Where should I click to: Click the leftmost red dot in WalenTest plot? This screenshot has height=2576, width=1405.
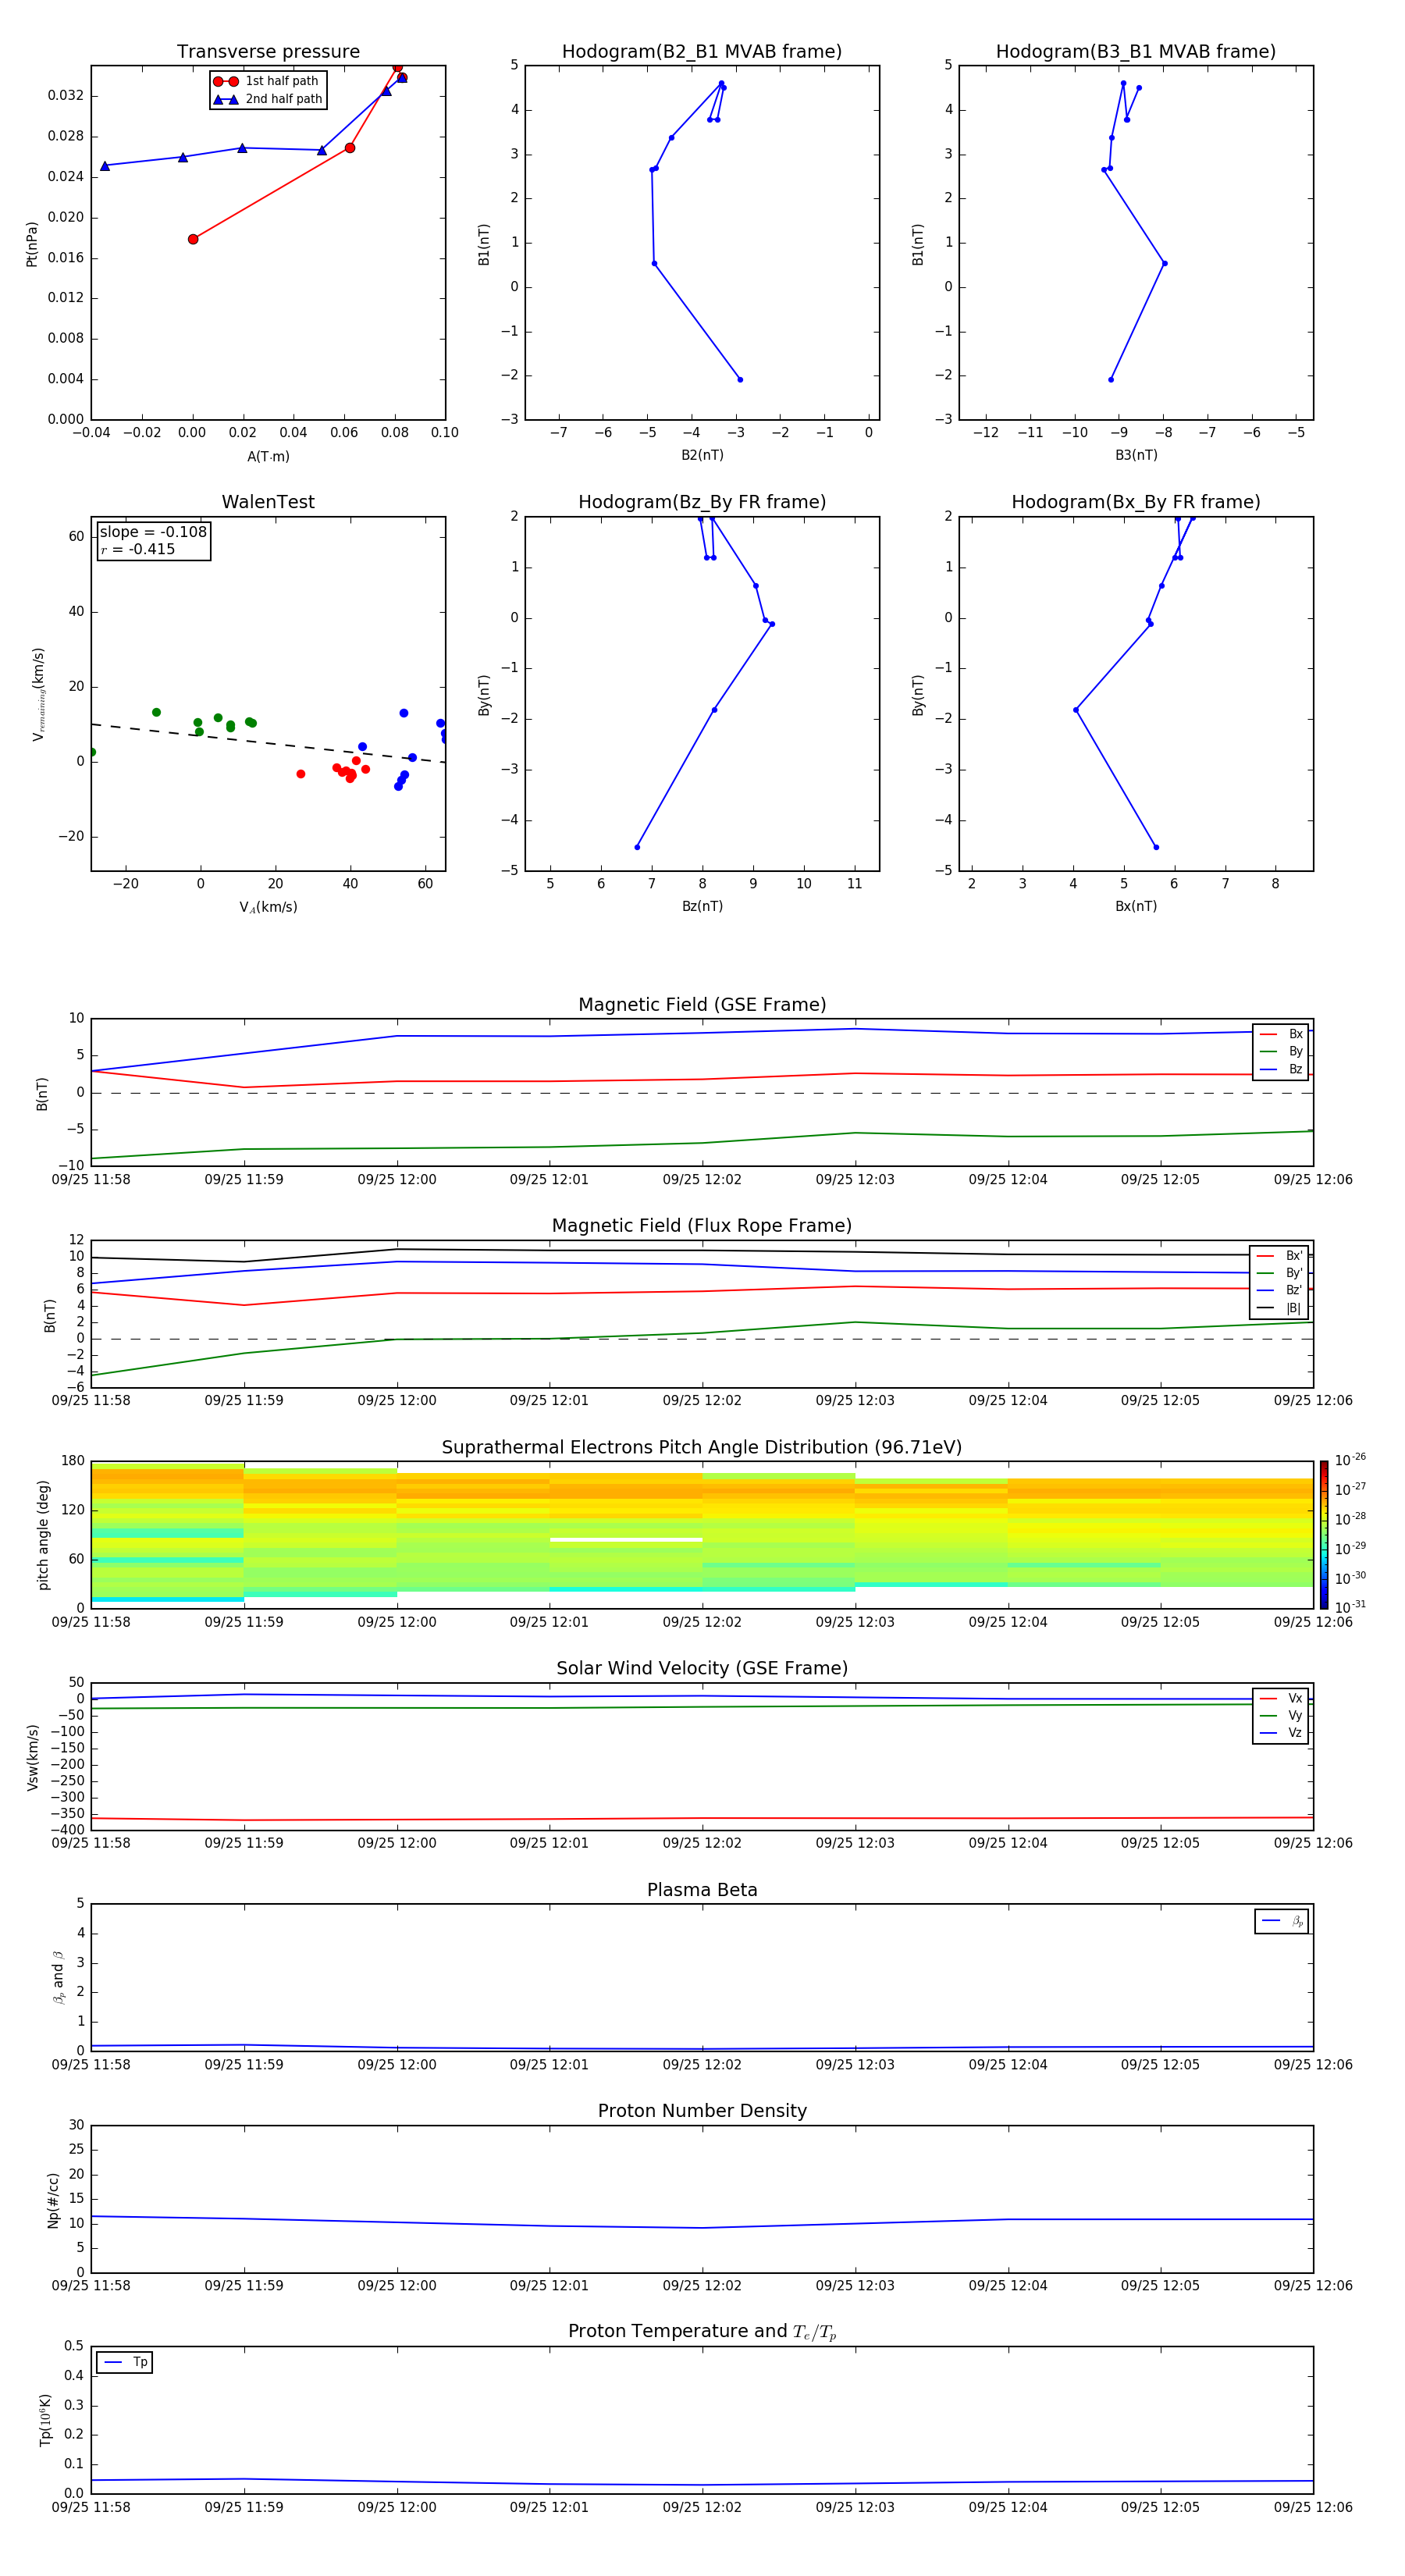tap(301, 774)
